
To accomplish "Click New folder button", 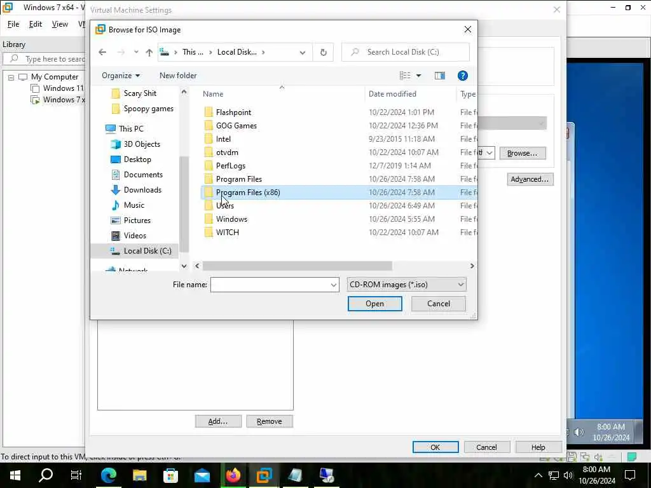I will tap(178, 76).
